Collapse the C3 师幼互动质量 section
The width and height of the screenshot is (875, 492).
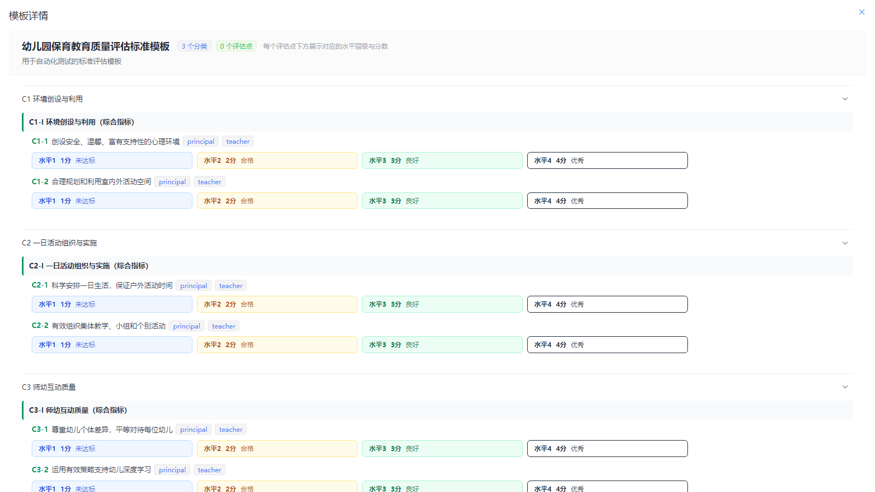point(845,387)
